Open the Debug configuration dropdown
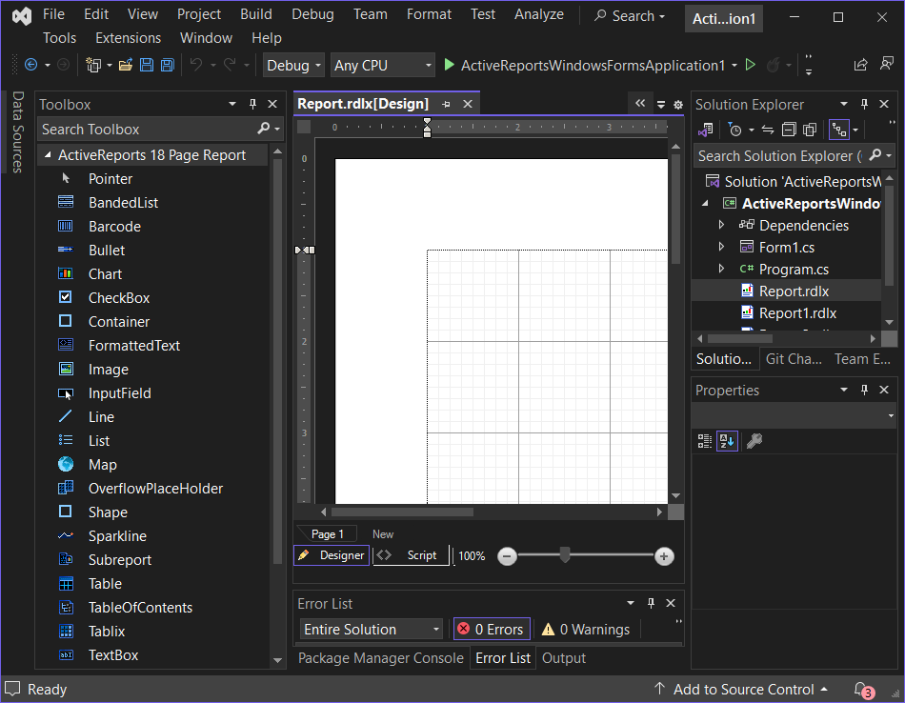The height and width of the screenshot is (703, 905). [x=293, y=65]
